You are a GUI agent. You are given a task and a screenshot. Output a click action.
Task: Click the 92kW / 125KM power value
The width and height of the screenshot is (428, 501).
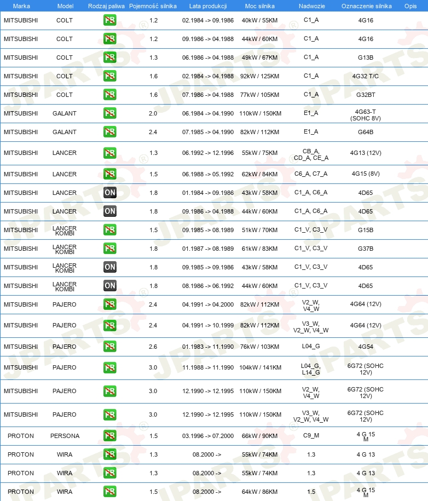click(259, 76)
